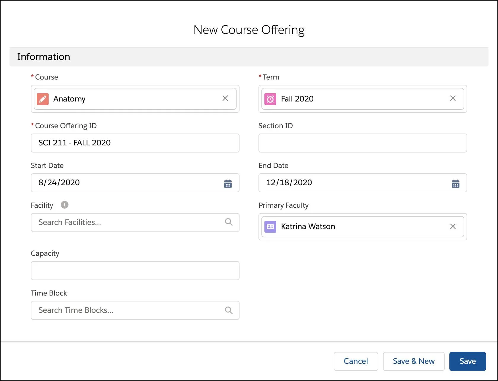498x381 pixels.
Task: Click the info icon next to Facility
Action: (64, 204)
